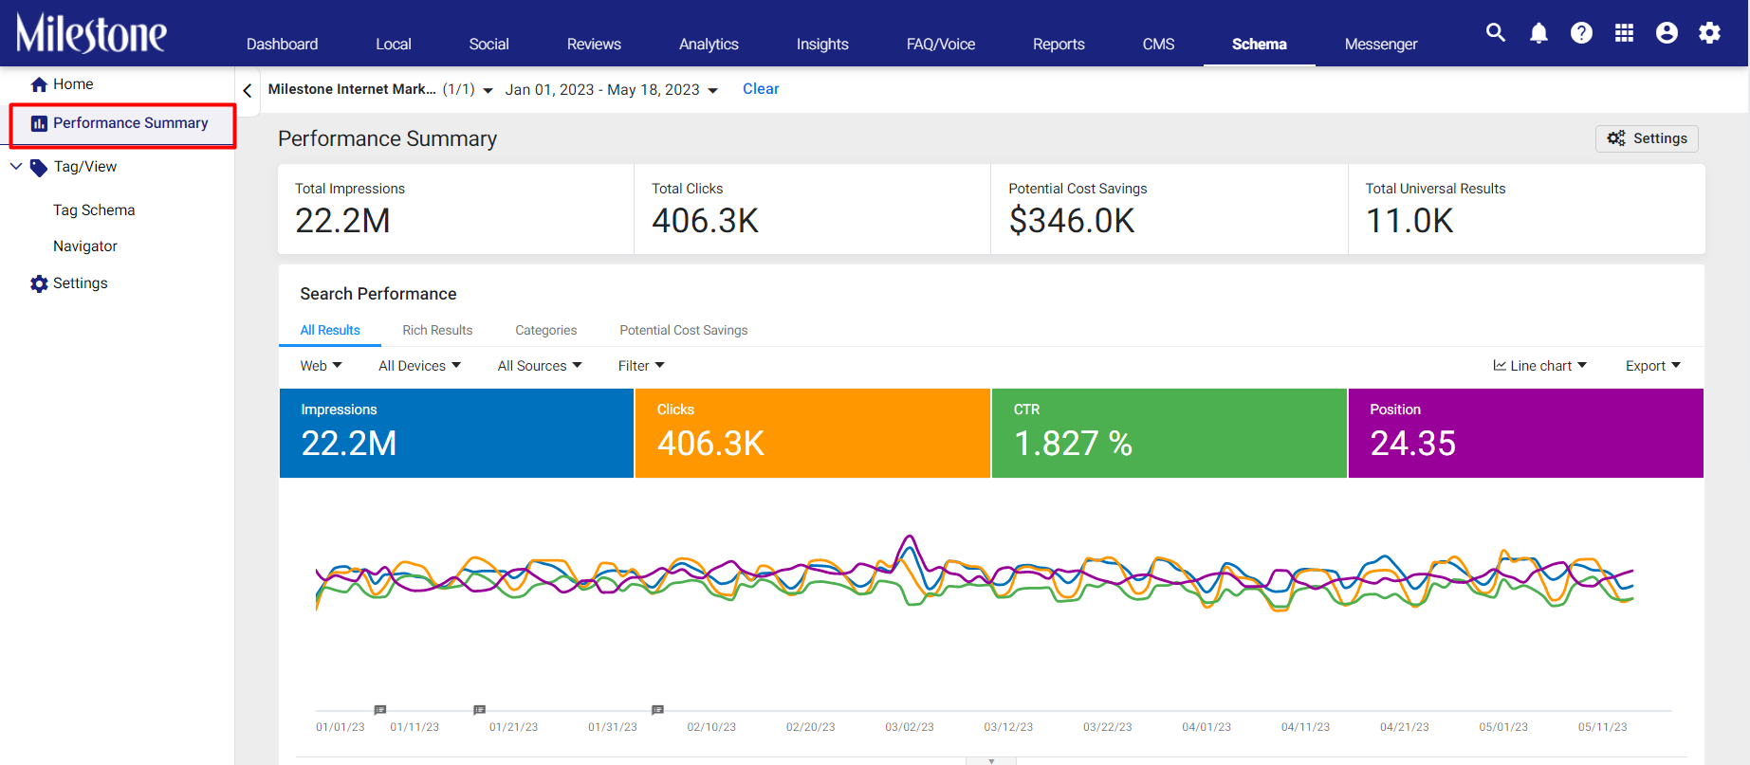The image size is (1750, 765).
Task: Switch to the Rich Results tab
Action: point(437,330)
